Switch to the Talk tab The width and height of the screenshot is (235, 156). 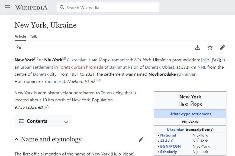[x=33, y=36]
